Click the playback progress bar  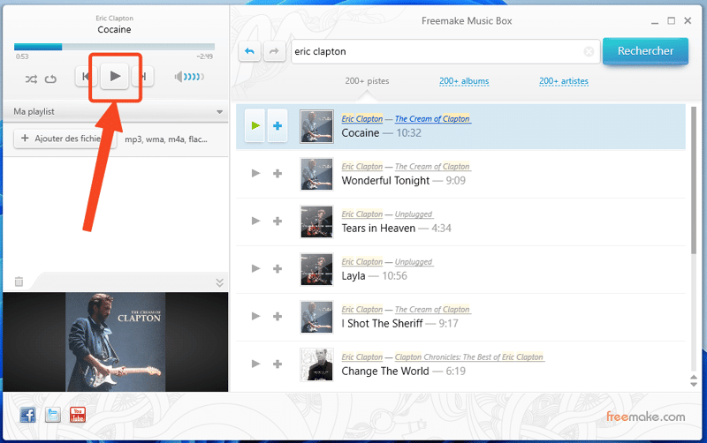tap(114, 47)
